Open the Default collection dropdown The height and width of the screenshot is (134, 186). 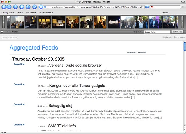[174, 12]
